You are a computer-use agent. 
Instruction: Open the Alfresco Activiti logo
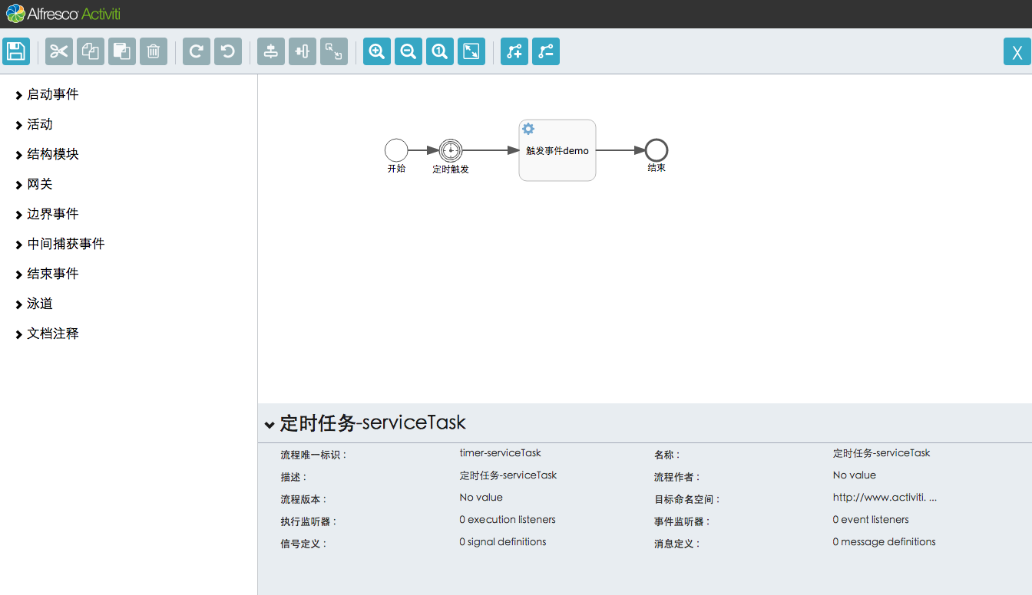(x=63, y=14)
